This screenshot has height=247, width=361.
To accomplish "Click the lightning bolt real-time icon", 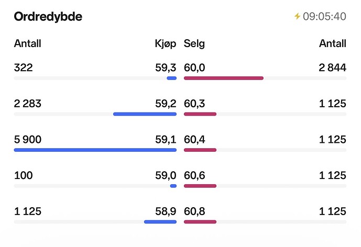I will tap(298, 17).
